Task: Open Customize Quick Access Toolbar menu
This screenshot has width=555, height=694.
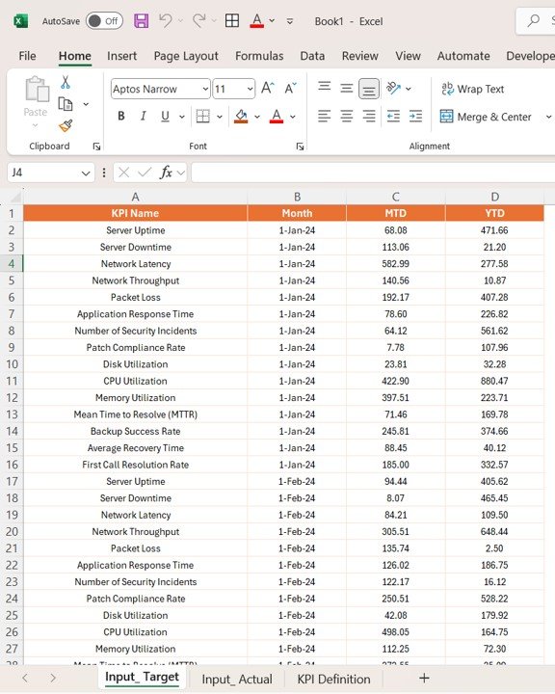Action: pos(290,21)
